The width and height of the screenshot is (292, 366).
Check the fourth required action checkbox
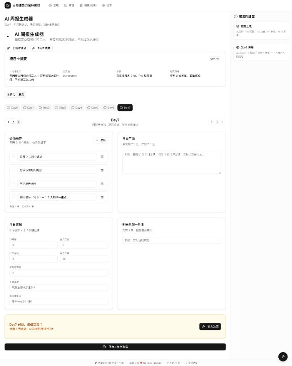click(14, 196)
